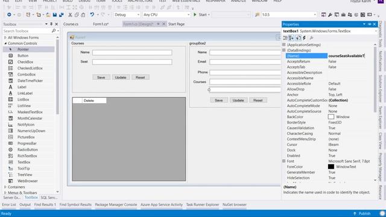Expand the Menus & Toolbars group
The height and width of the screenshot is (217, 386).
click(x=5, y=193)
